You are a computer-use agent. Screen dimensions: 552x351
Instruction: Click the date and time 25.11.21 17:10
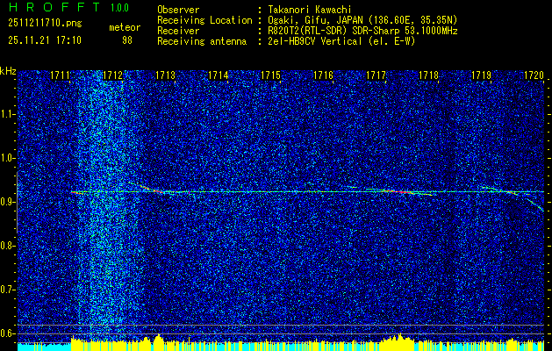(x=45, y=40)
